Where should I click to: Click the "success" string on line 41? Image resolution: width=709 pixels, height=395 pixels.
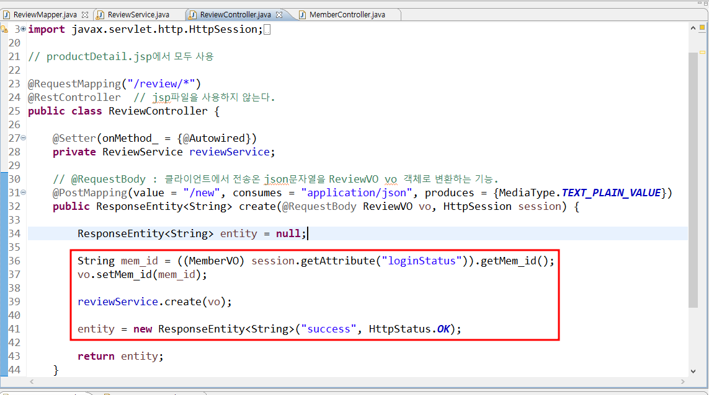pos(328,329)
